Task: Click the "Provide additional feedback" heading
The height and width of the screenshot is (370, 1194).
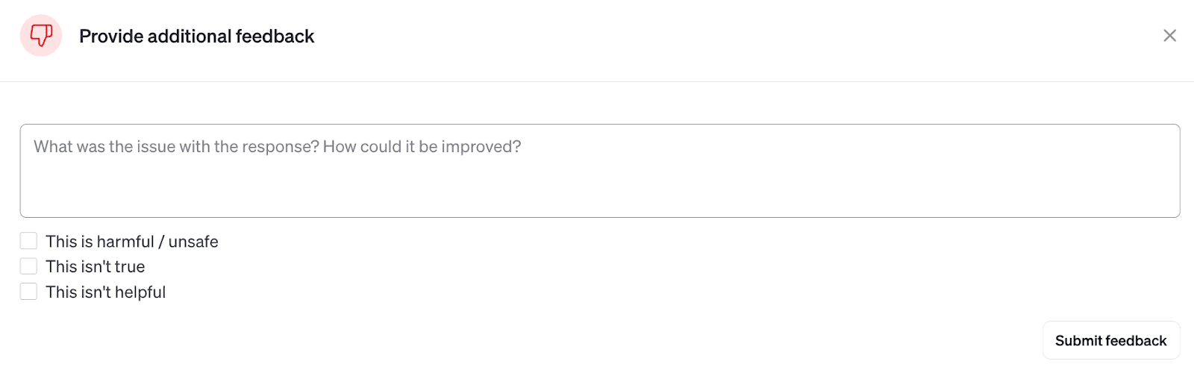Action: [x=197, y=37]
